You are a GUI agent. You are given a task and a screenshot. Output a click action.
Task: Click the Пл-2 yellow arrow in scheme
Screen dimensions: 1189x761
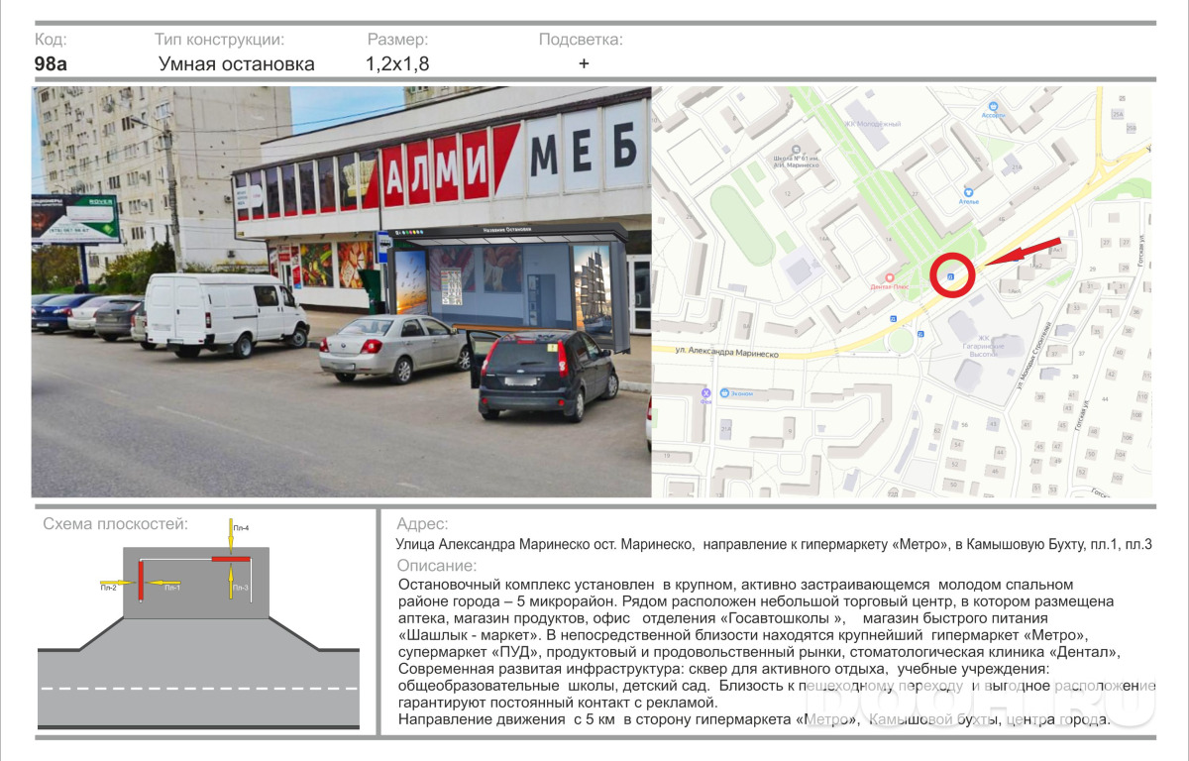click(117, 583)
